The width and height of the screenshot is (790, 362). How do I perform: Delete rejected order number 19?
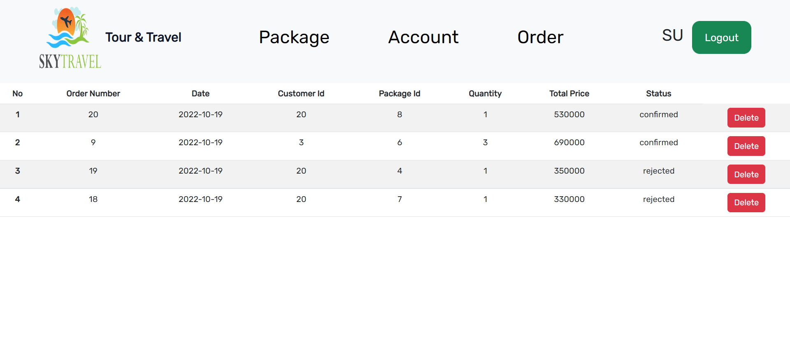pos(746,174)
